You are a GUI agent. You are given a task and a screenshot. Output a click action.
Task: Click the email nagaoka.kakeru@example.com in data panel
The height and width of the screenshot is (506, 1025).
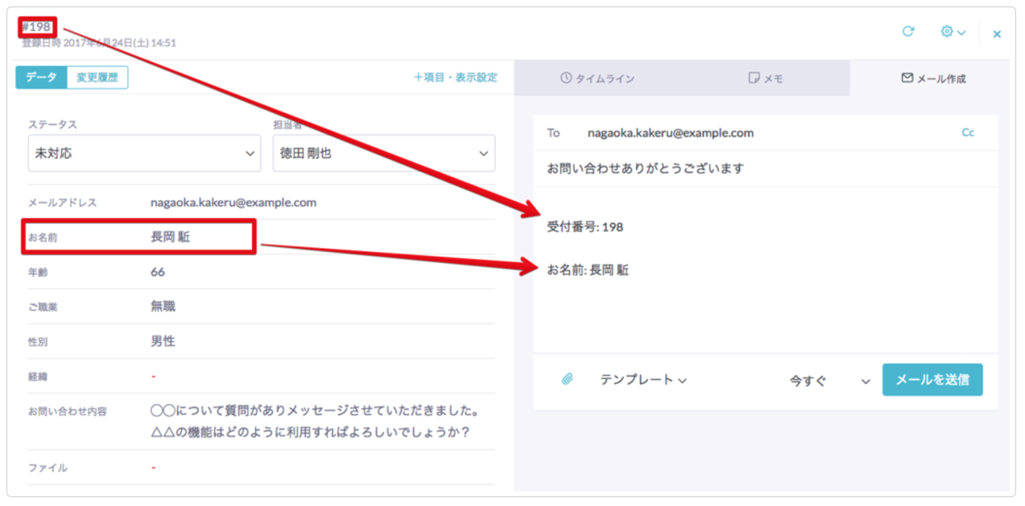tap(233, 203)
